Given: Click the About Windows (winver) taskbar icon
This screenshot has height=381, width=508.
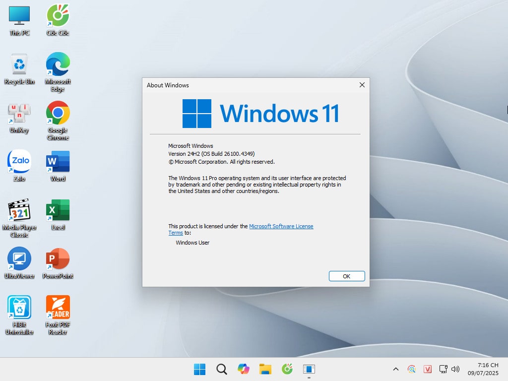Looking at the screenshot, I should click(x=309, y=369).
